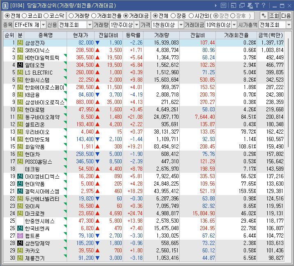The image size is (294, 266).
Task: Click the teal badge icon for 갤럭시아에스엠
Action: click(20, 191)
